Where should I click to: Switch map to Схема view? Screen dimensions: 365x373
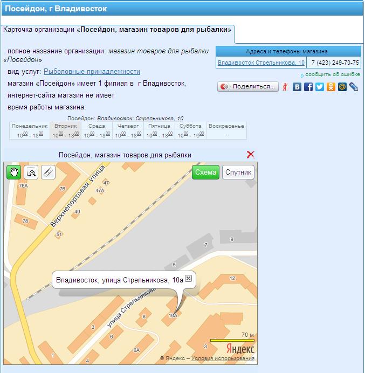click(205, 172)
